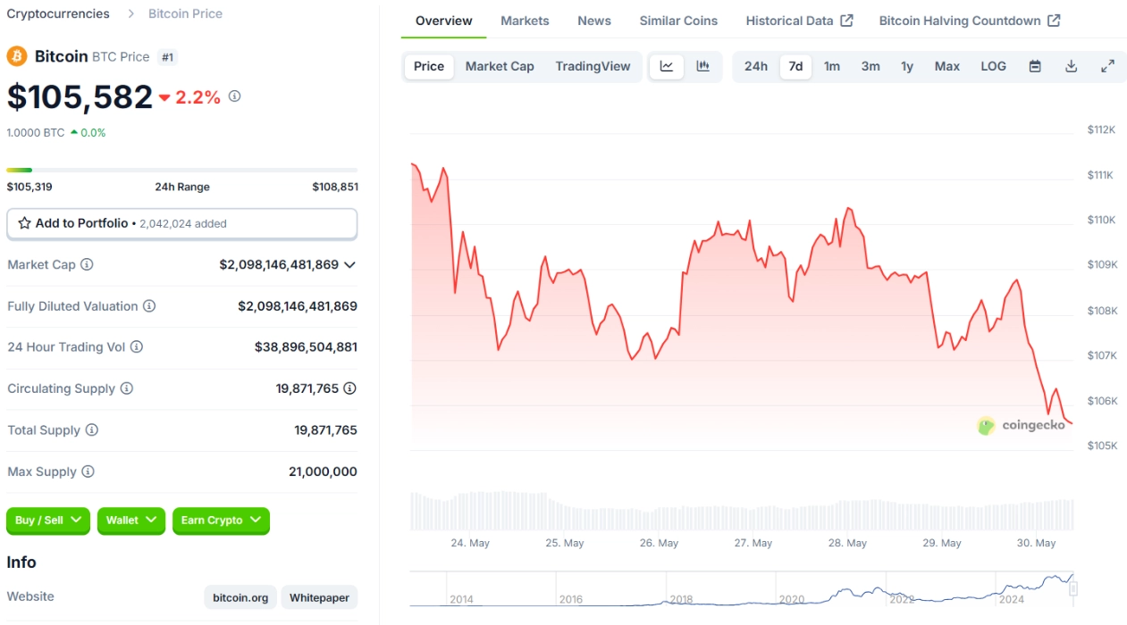This screenshot has width=1127, height=625.
Task: Open the Markets tab
Action: (x=525, y=21)
